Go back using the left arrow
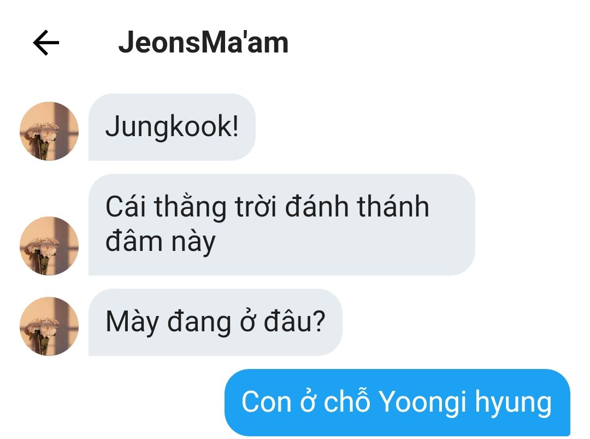 (x=46, y=43)
